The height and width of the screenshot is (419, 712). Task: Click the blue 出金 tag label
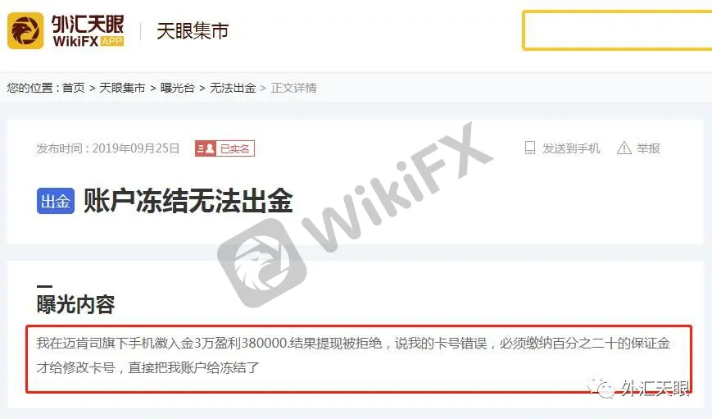click(56, 201)
